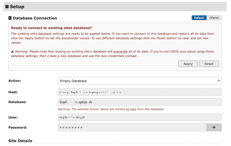Click the Host input field
The height and width of the screenshot is (146, 231).
tap(140, 92)
